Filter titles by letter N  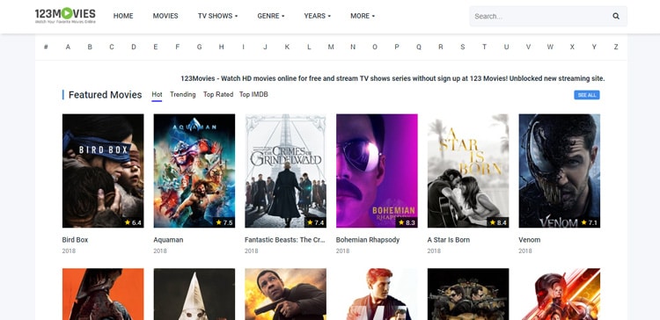pos(353,47)
